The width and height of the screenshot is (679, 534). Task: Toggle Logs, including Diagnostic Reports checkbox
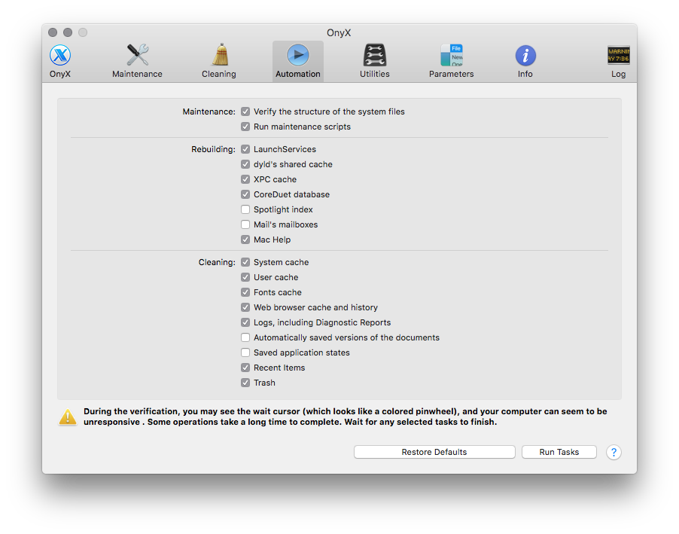pos(245,322)
